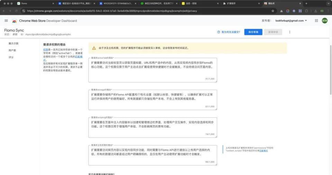This screenshot has width=332, height=175.
Task: Select 评分 in the left sidebar
Action: click(11, 57)
